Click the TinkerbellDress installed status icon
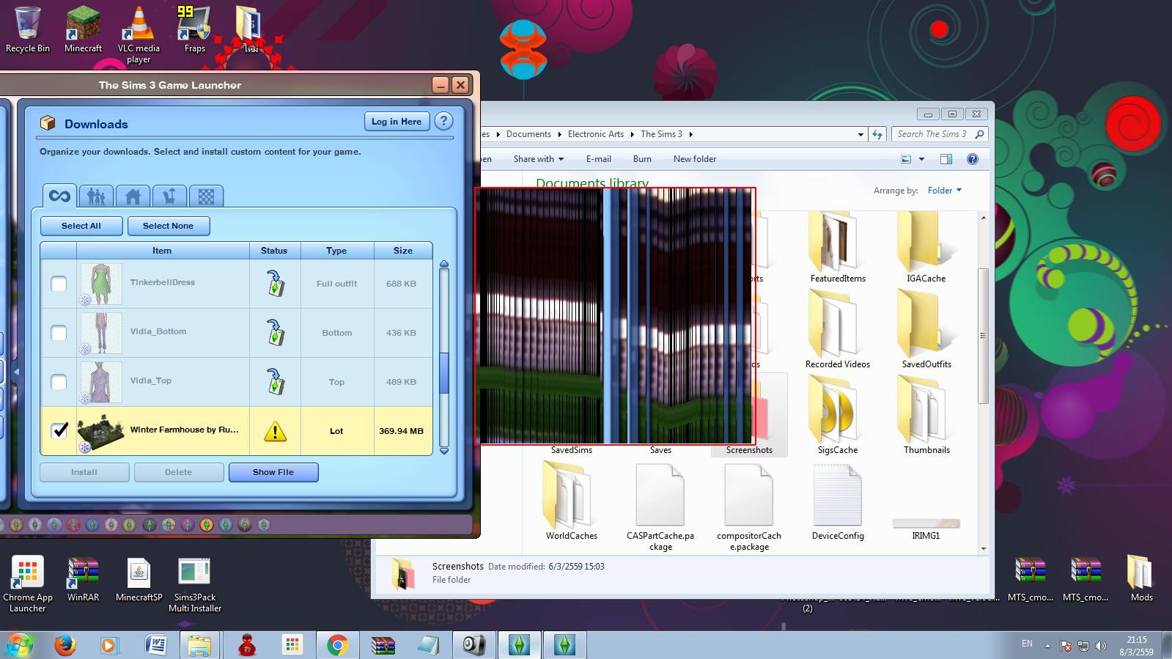1172x659 pixels. pyautogui.click(x=275, y=284)
